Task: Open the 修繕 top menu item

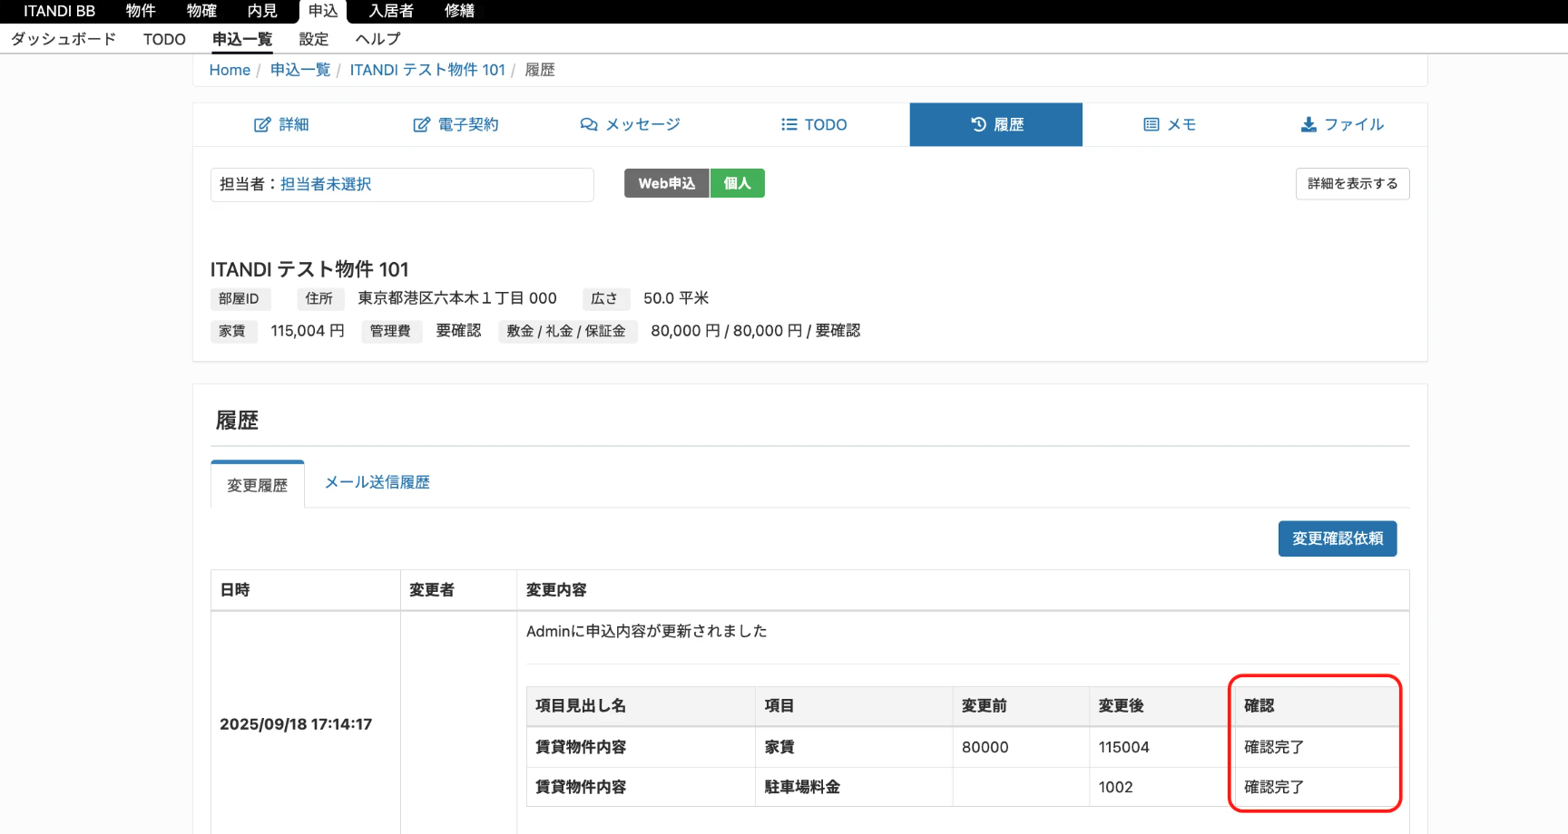Action: click(459, 11)
